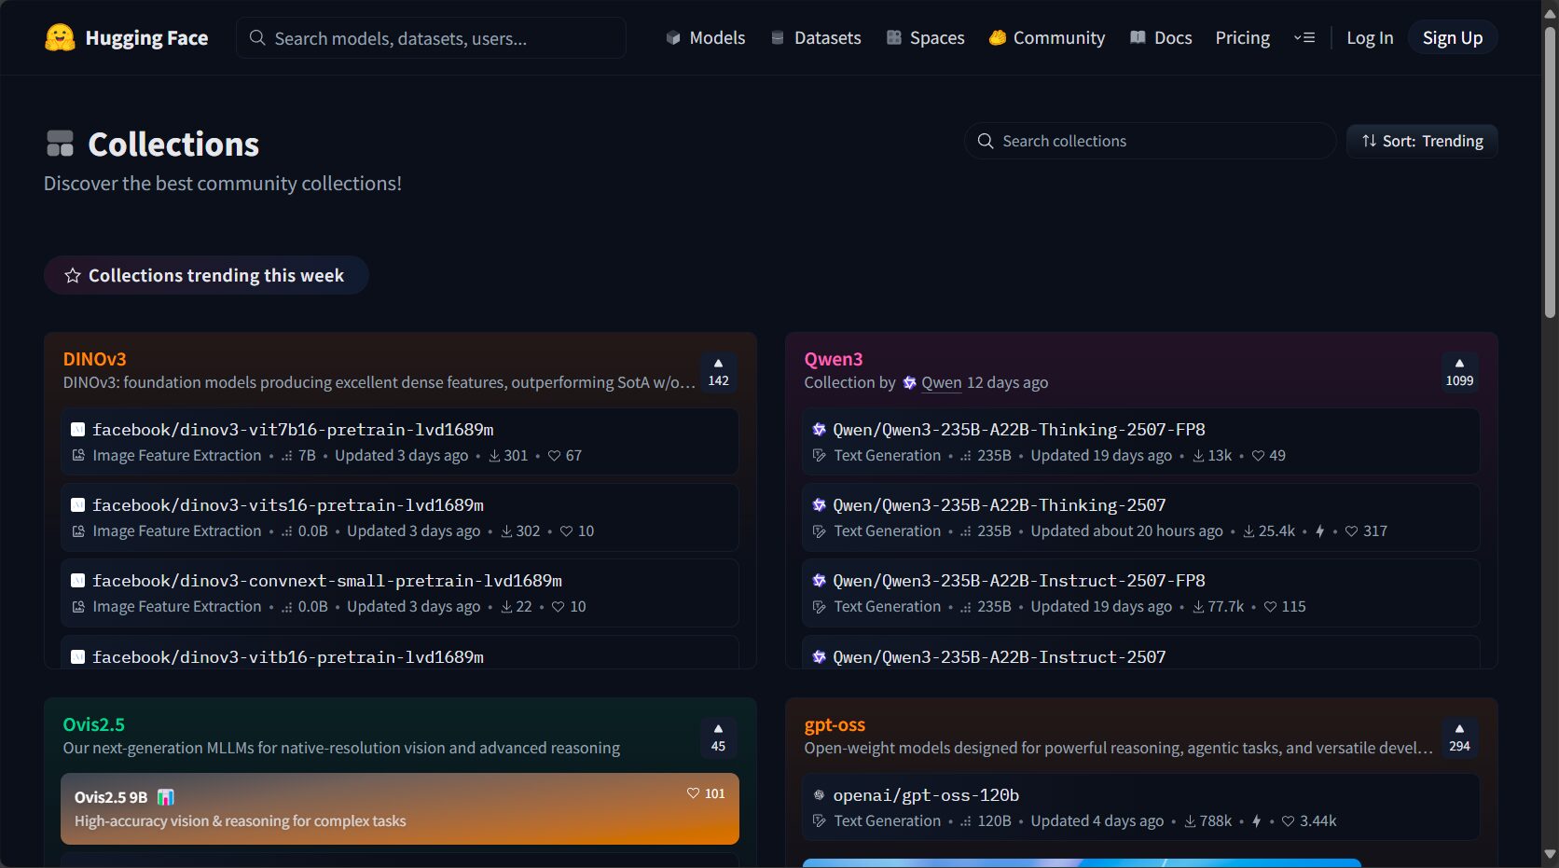This screenshot has width=1559, height=868.
Task: Open the Models tab in navbar
Action: point(706,38)
